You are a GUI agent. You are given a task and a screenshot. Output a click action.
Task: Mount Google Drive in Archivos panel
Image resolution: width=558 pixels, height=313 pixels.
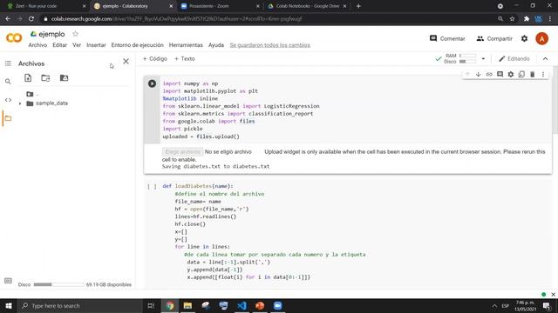(x=64, y=78)
